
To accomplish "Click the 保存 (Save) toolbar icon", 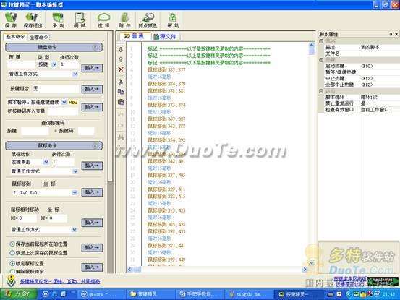I will tap(11, 20).
